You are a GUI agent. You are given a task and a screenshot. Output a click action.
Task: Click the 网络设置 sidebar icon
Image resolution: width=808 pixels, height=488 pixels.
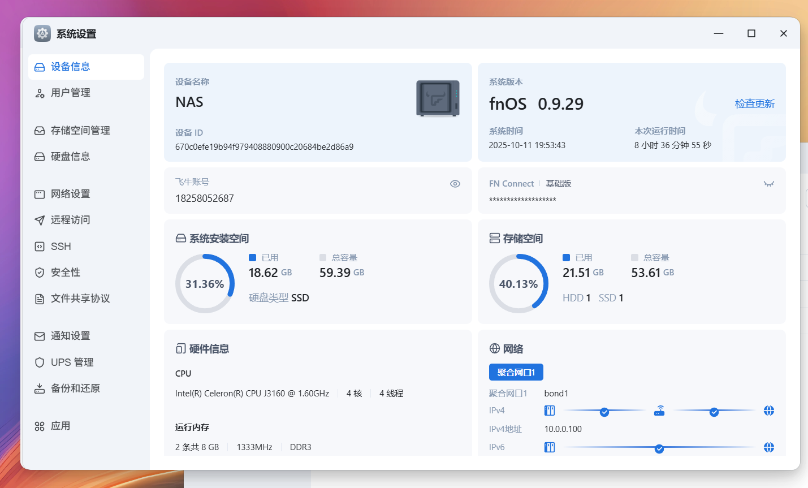pyautogui.click(x=40, y=194)
